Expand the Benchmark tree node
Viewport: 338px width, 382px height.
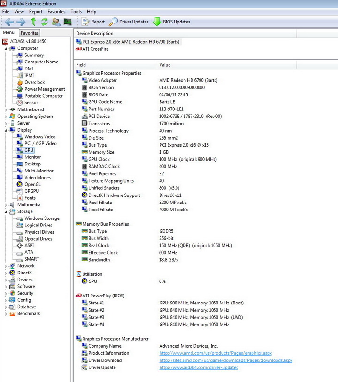click(x=6, y=314)
